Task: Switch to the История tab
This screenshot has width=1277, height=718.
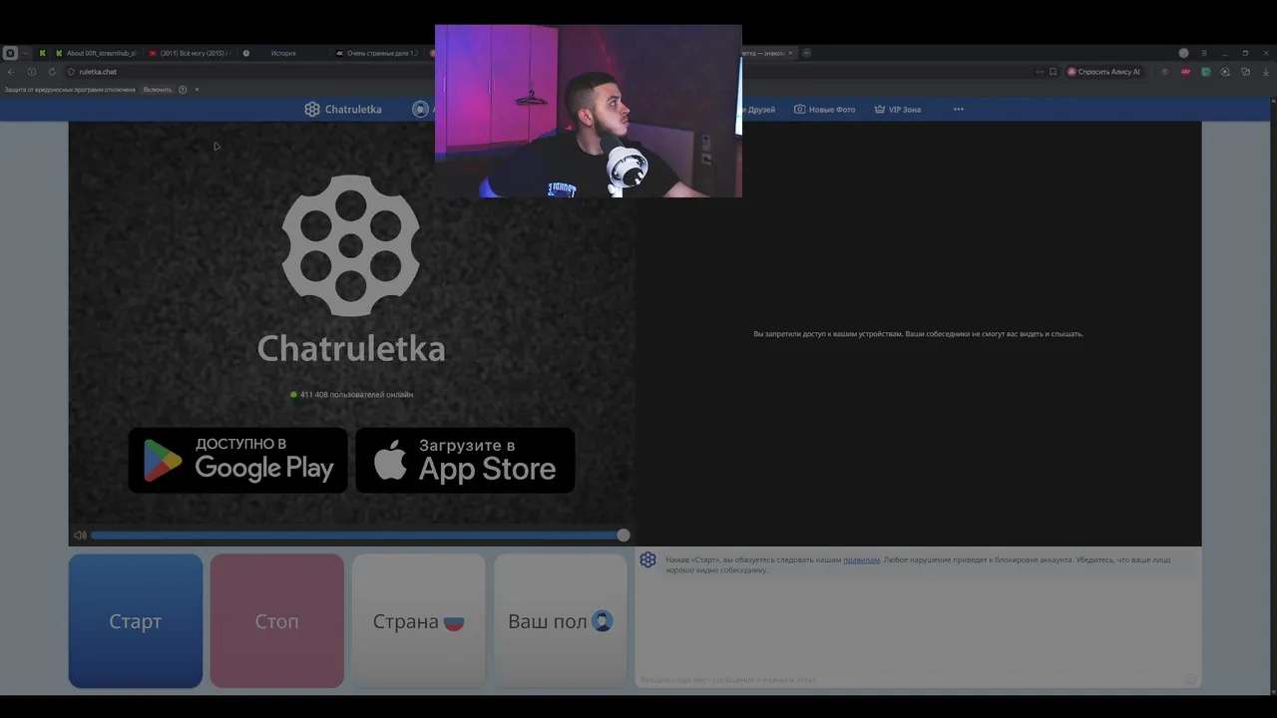Action: tap(283, 53)
